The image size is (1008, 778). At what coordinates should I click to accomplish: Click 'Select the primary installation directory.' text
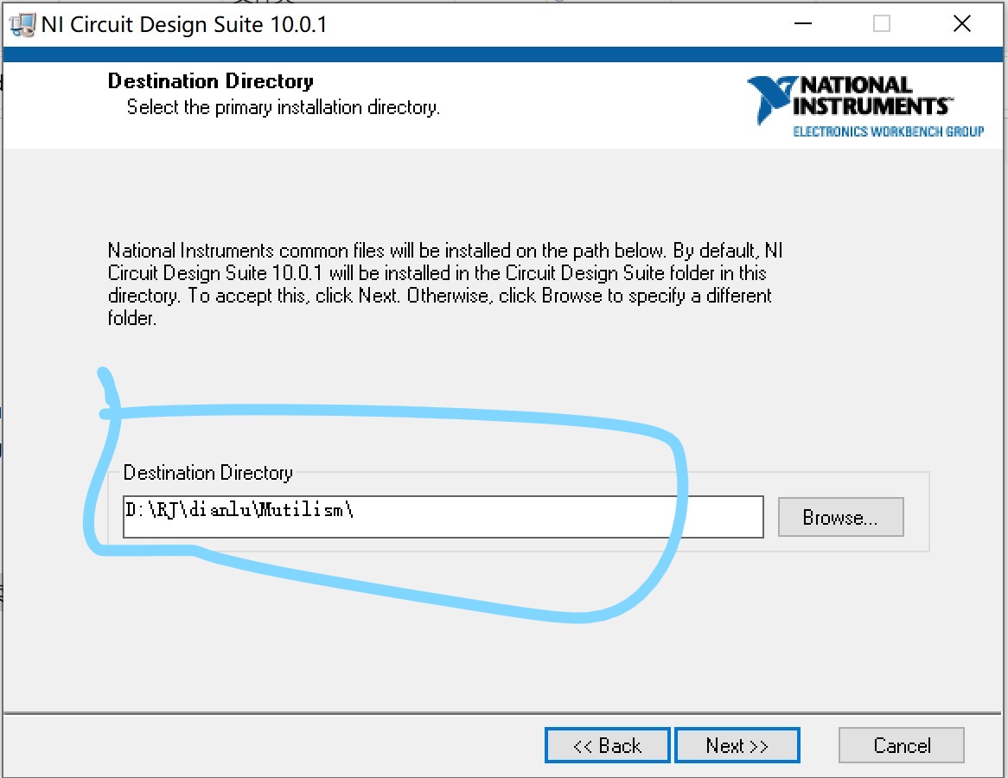coord(283,106)
